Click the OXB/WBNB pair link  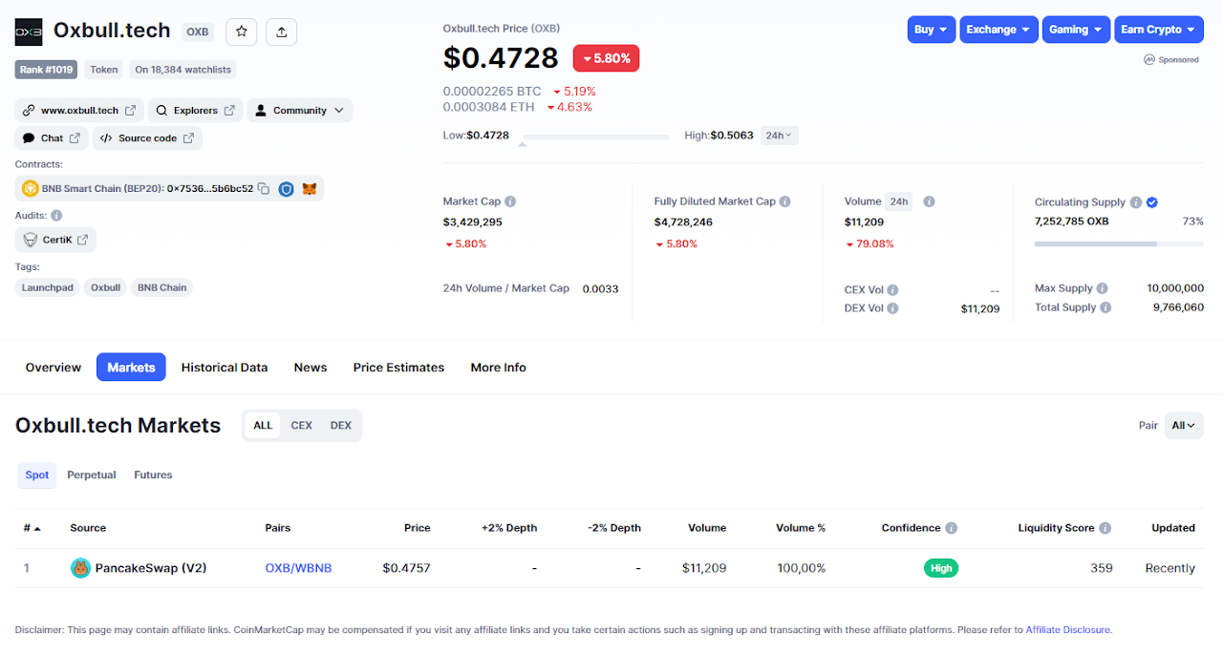[x=298, y=568]
